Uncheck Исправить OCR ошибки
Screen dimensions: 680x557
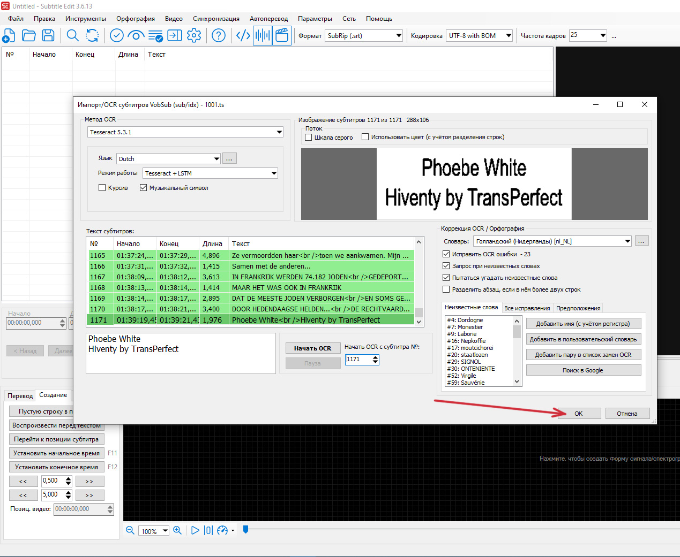click(x=446, y=254)
